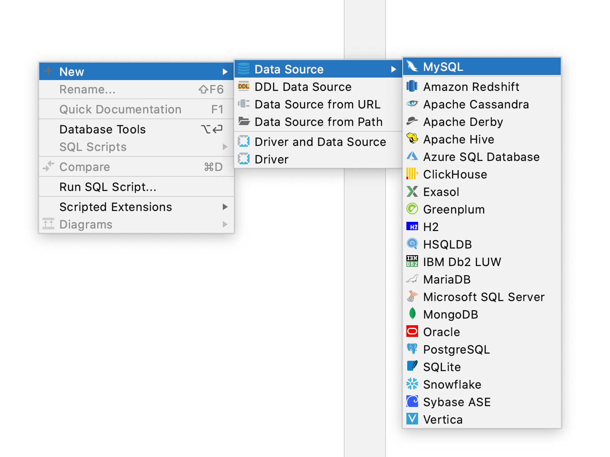The height and width of the screenshot is (457, 610).
Task: Select the New menu item
Action: click(x=136, y=71)
